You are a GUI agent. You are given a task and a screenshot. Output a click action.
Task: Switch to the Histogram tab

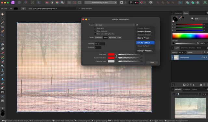(x=178, y=13)
